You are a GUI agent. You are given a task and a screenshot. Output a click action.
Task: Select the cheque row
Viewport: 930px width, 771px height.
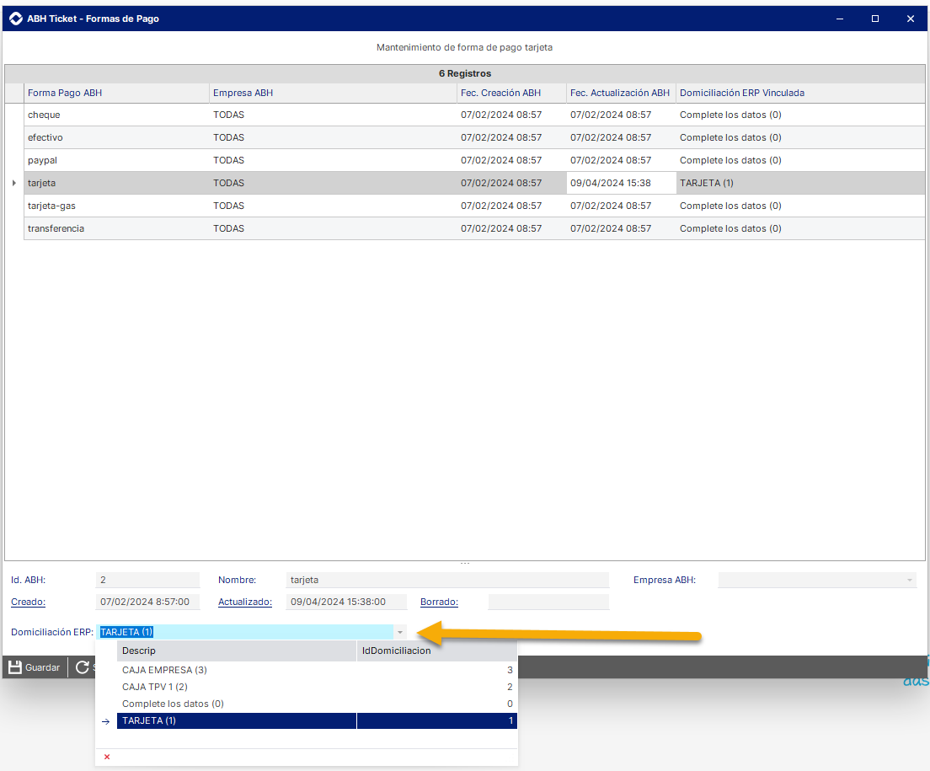(x=474, y=115)
